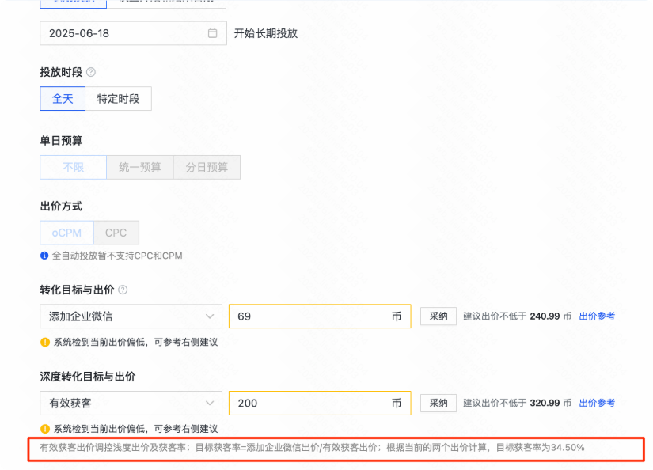Click the 全自动投放暂不支持CPC和CPM notice
Image resolution: width=653 pixels, height=470 pixels.
117,256
